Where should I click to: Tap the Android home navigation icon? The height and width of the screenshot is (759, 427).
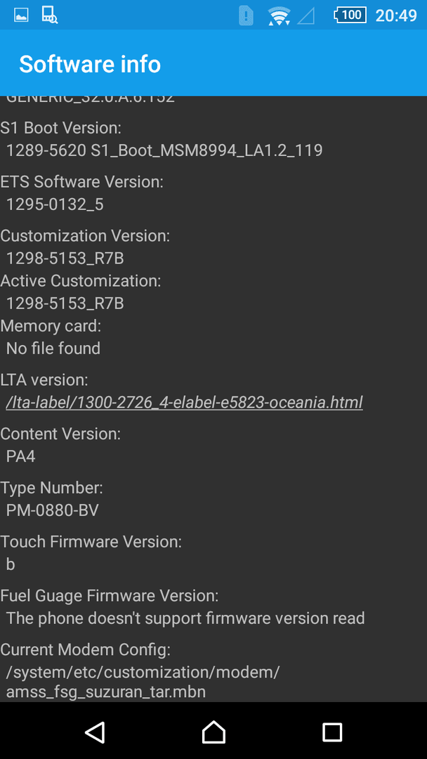point(213,732)
